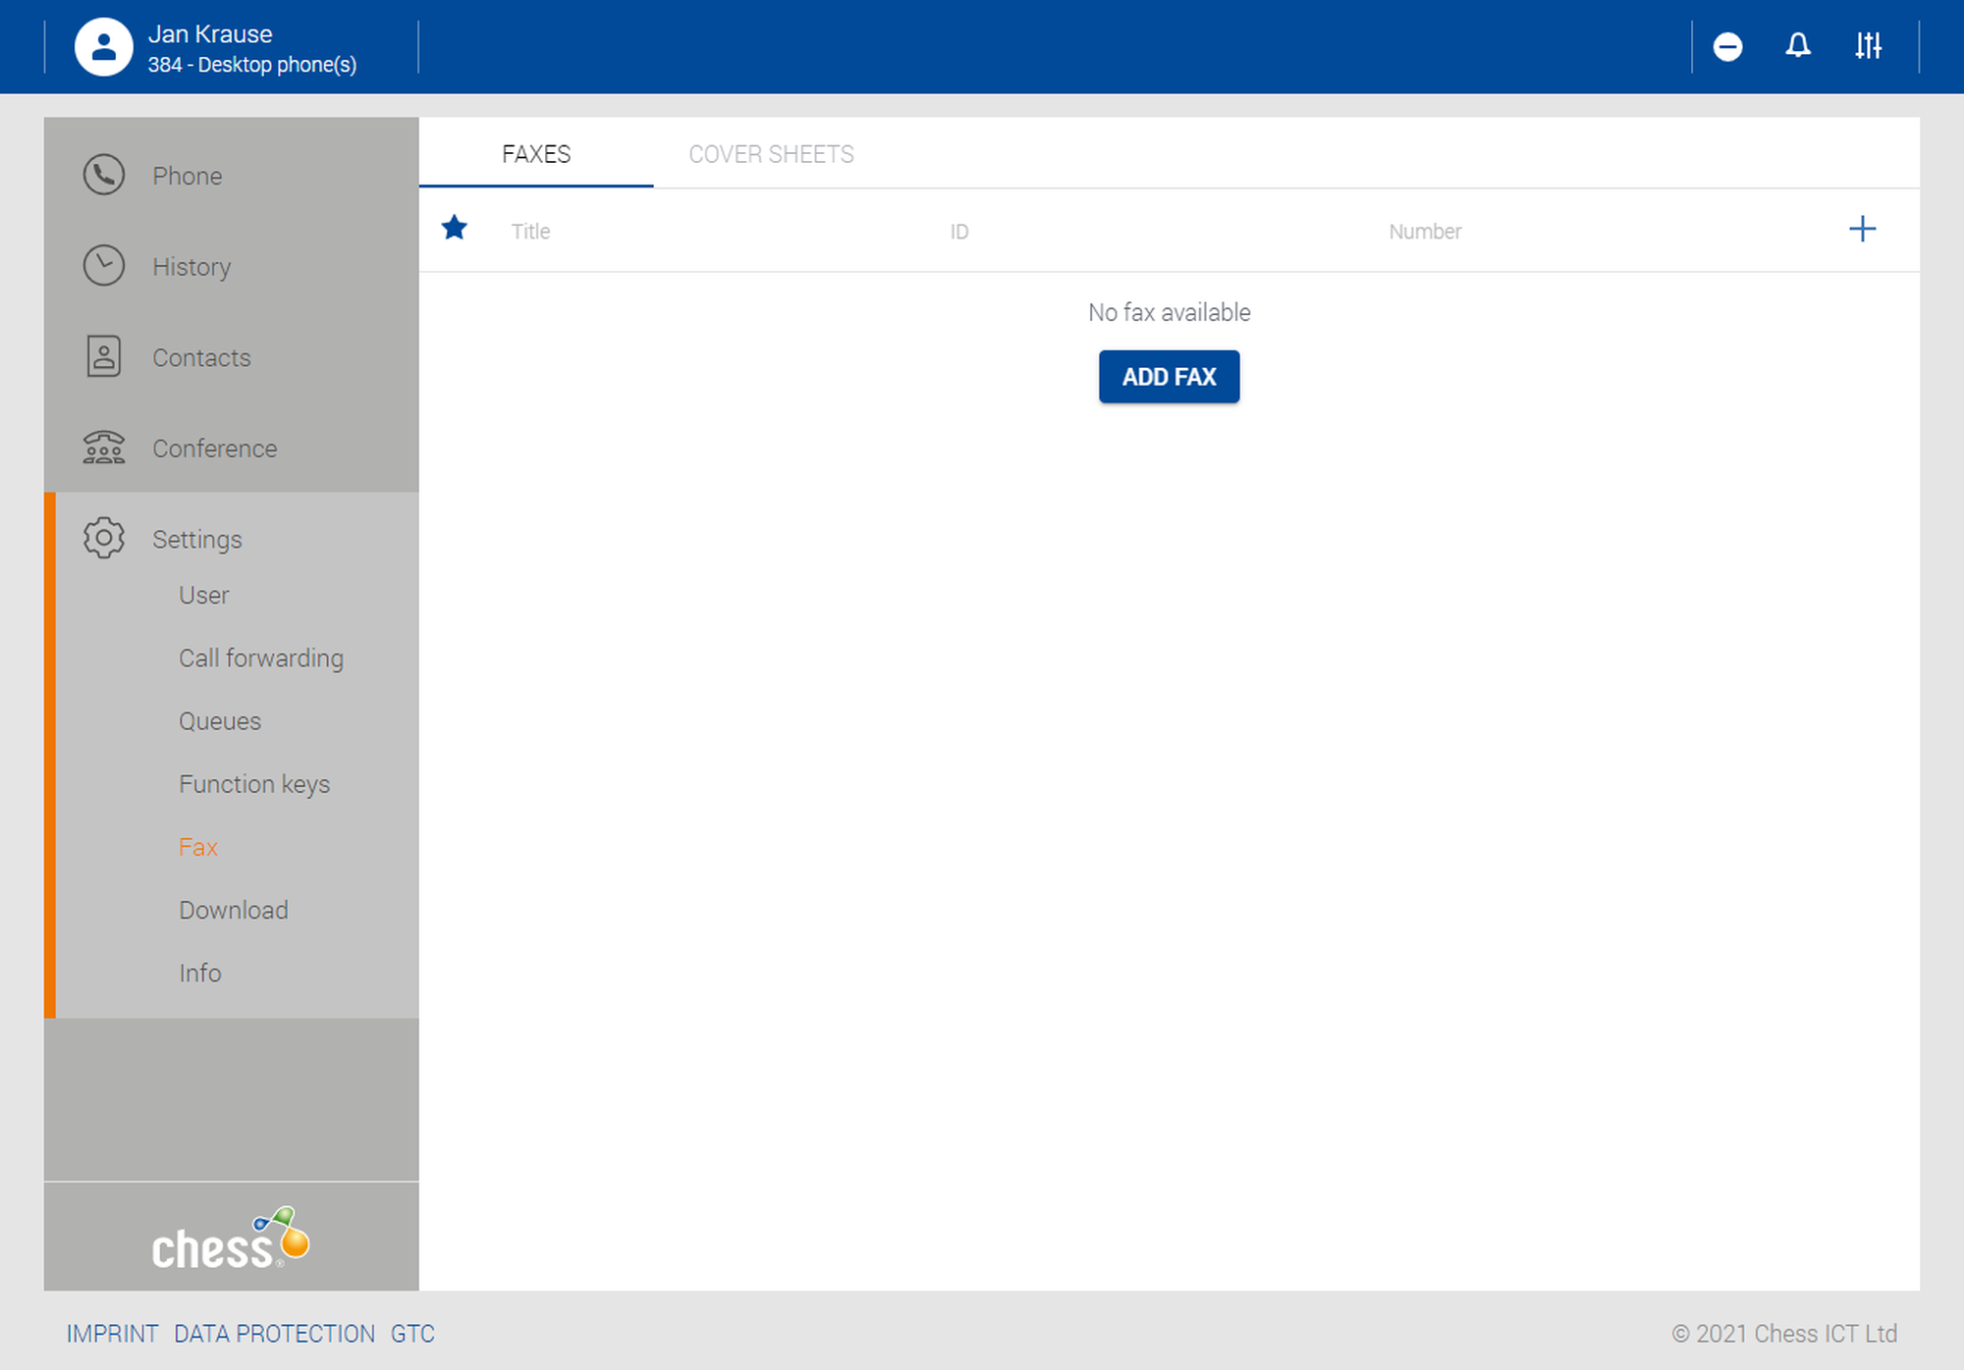Go to Function keys settings
This screenshot has height=1370, width=1964.
pos(253,784)
